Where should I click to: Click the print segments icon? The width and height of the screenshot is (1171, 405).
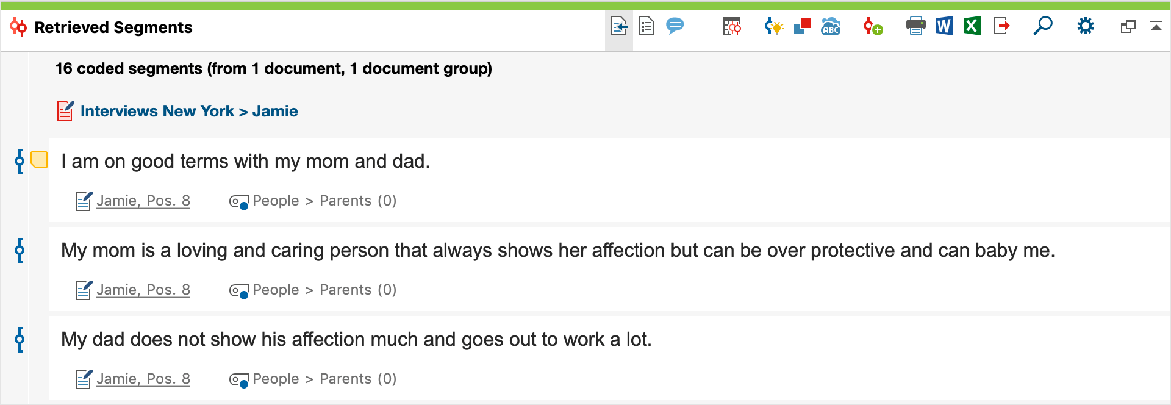coord(915,26)
